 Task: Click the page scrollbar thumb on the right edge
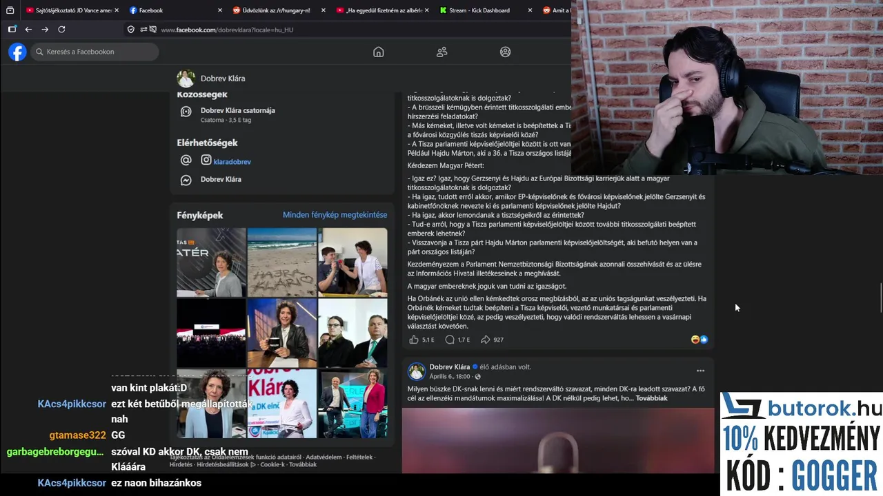click(881, 298)
